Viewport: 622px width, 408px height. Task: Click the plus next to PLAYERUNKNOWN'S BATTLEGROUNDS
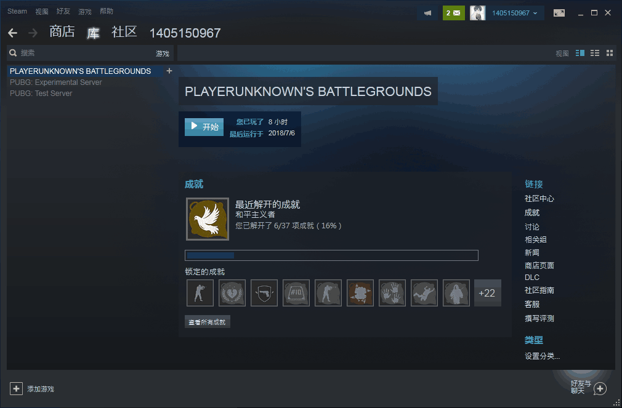pyautogui.click(x=169, y=71)
